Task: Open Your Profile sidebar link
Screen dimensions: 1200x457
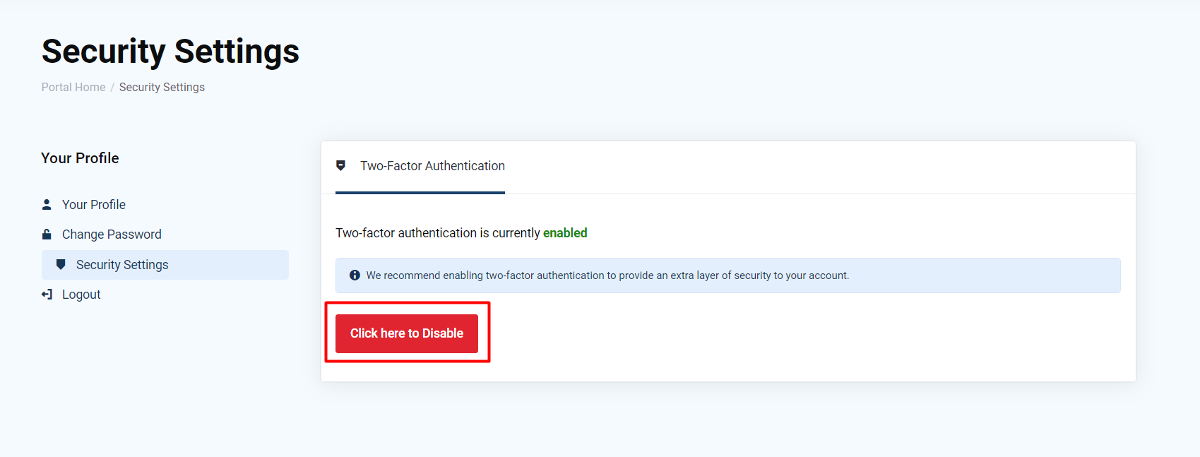Action: [x=94, y=204]
